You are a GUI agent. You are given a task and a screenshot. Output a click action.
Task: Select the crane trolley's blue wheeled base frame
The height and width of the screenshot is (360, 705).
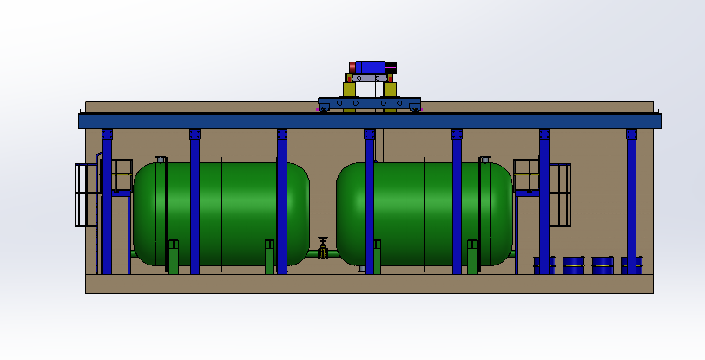click(369, 103)
